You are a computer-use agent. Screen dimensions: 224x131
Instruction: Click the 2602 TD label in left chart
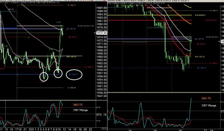click(78, 105)
